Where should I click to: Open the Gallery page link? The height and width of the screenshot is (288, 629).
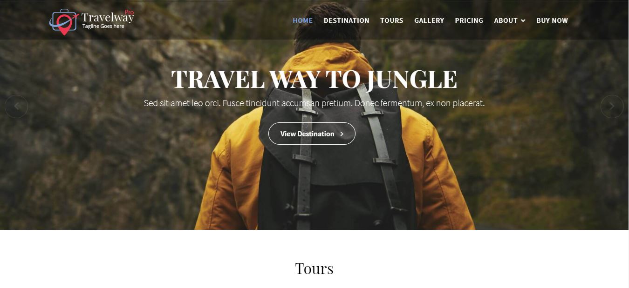coord(429,20)
